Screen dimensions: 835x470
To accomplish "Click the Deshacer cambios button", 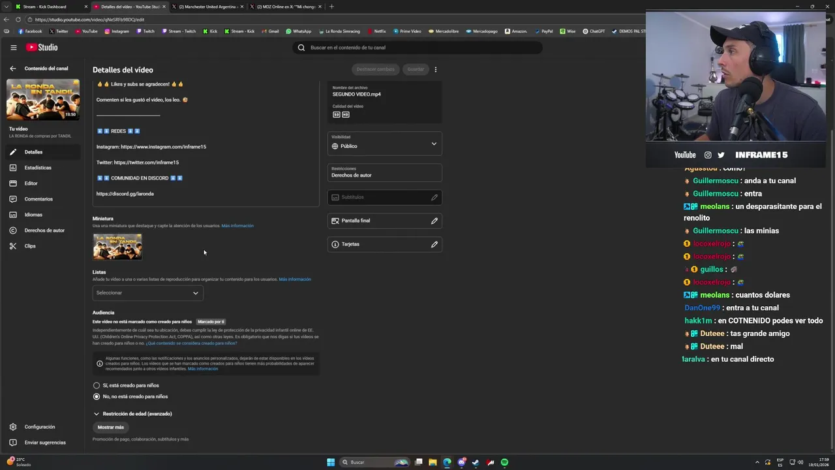I will tap(375, 69).
